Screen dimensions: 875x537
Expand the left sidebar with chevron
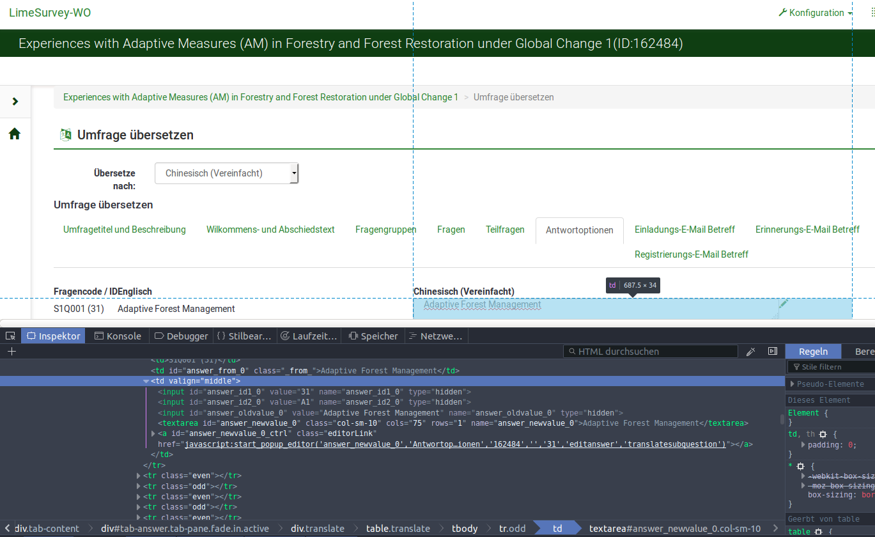pos(15,102)
